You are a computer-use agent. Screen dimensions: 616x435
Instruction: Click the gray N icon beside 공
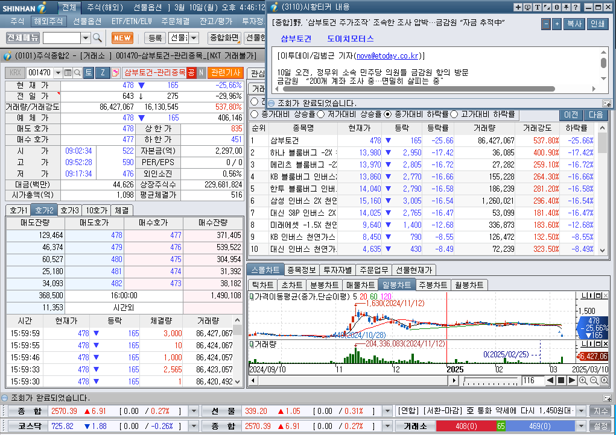pyautogui.click(x=201, y=72)
